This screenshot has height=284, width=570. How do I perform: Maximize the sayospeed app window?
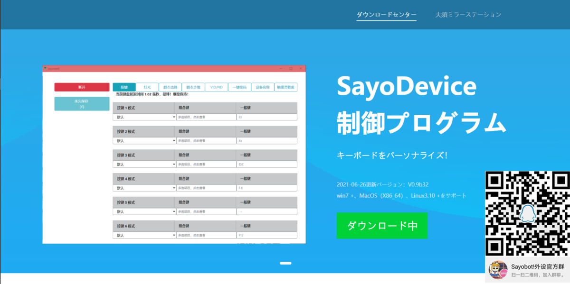pos(291,68)
